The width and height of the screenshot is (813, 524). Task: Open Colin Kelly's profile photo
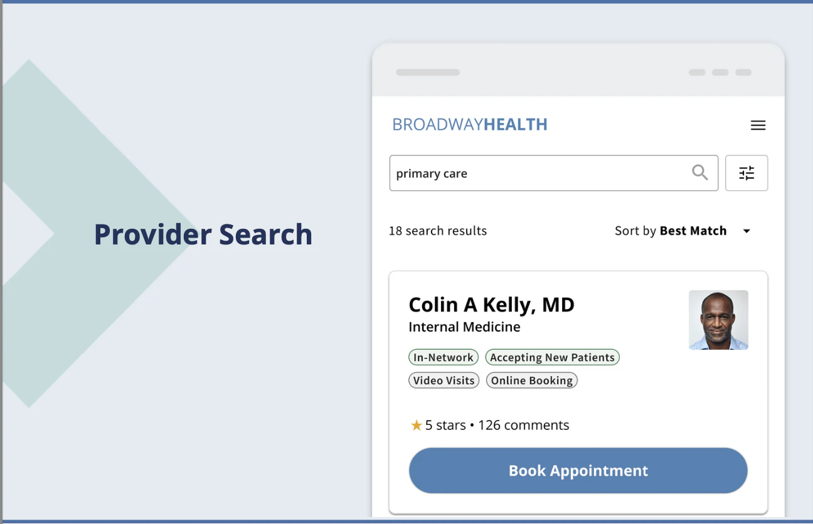(718, 320)
